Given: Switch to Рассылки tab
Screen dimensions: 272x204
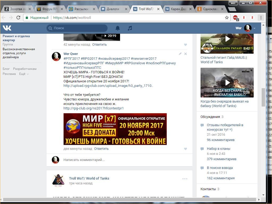Looking at the screenshot, I should [82, 9].
